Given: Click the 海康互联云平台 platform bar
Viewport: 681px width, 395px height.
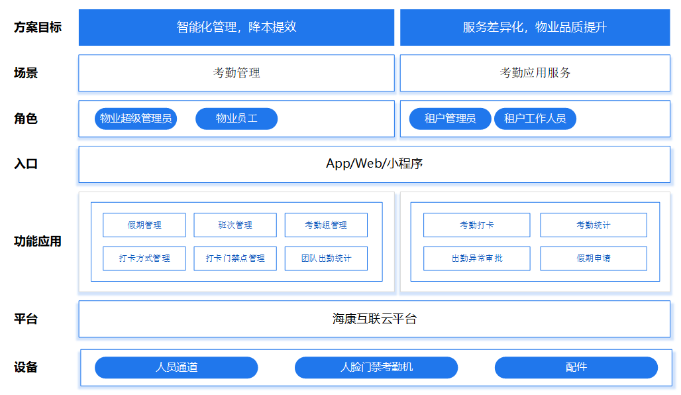Looking at the screenshot, I should point(374,319).
